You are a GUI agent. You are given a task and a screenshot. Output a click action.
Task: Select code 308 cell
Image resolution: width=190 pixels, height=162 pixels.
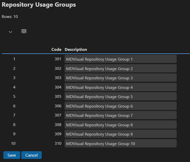(x=58, y=125)
